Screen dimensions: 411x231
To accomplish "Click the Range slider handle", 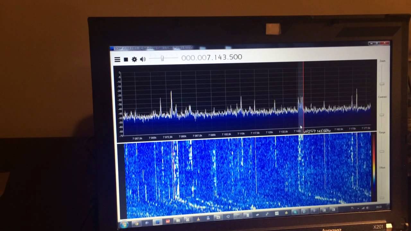I will click(382, 151).
